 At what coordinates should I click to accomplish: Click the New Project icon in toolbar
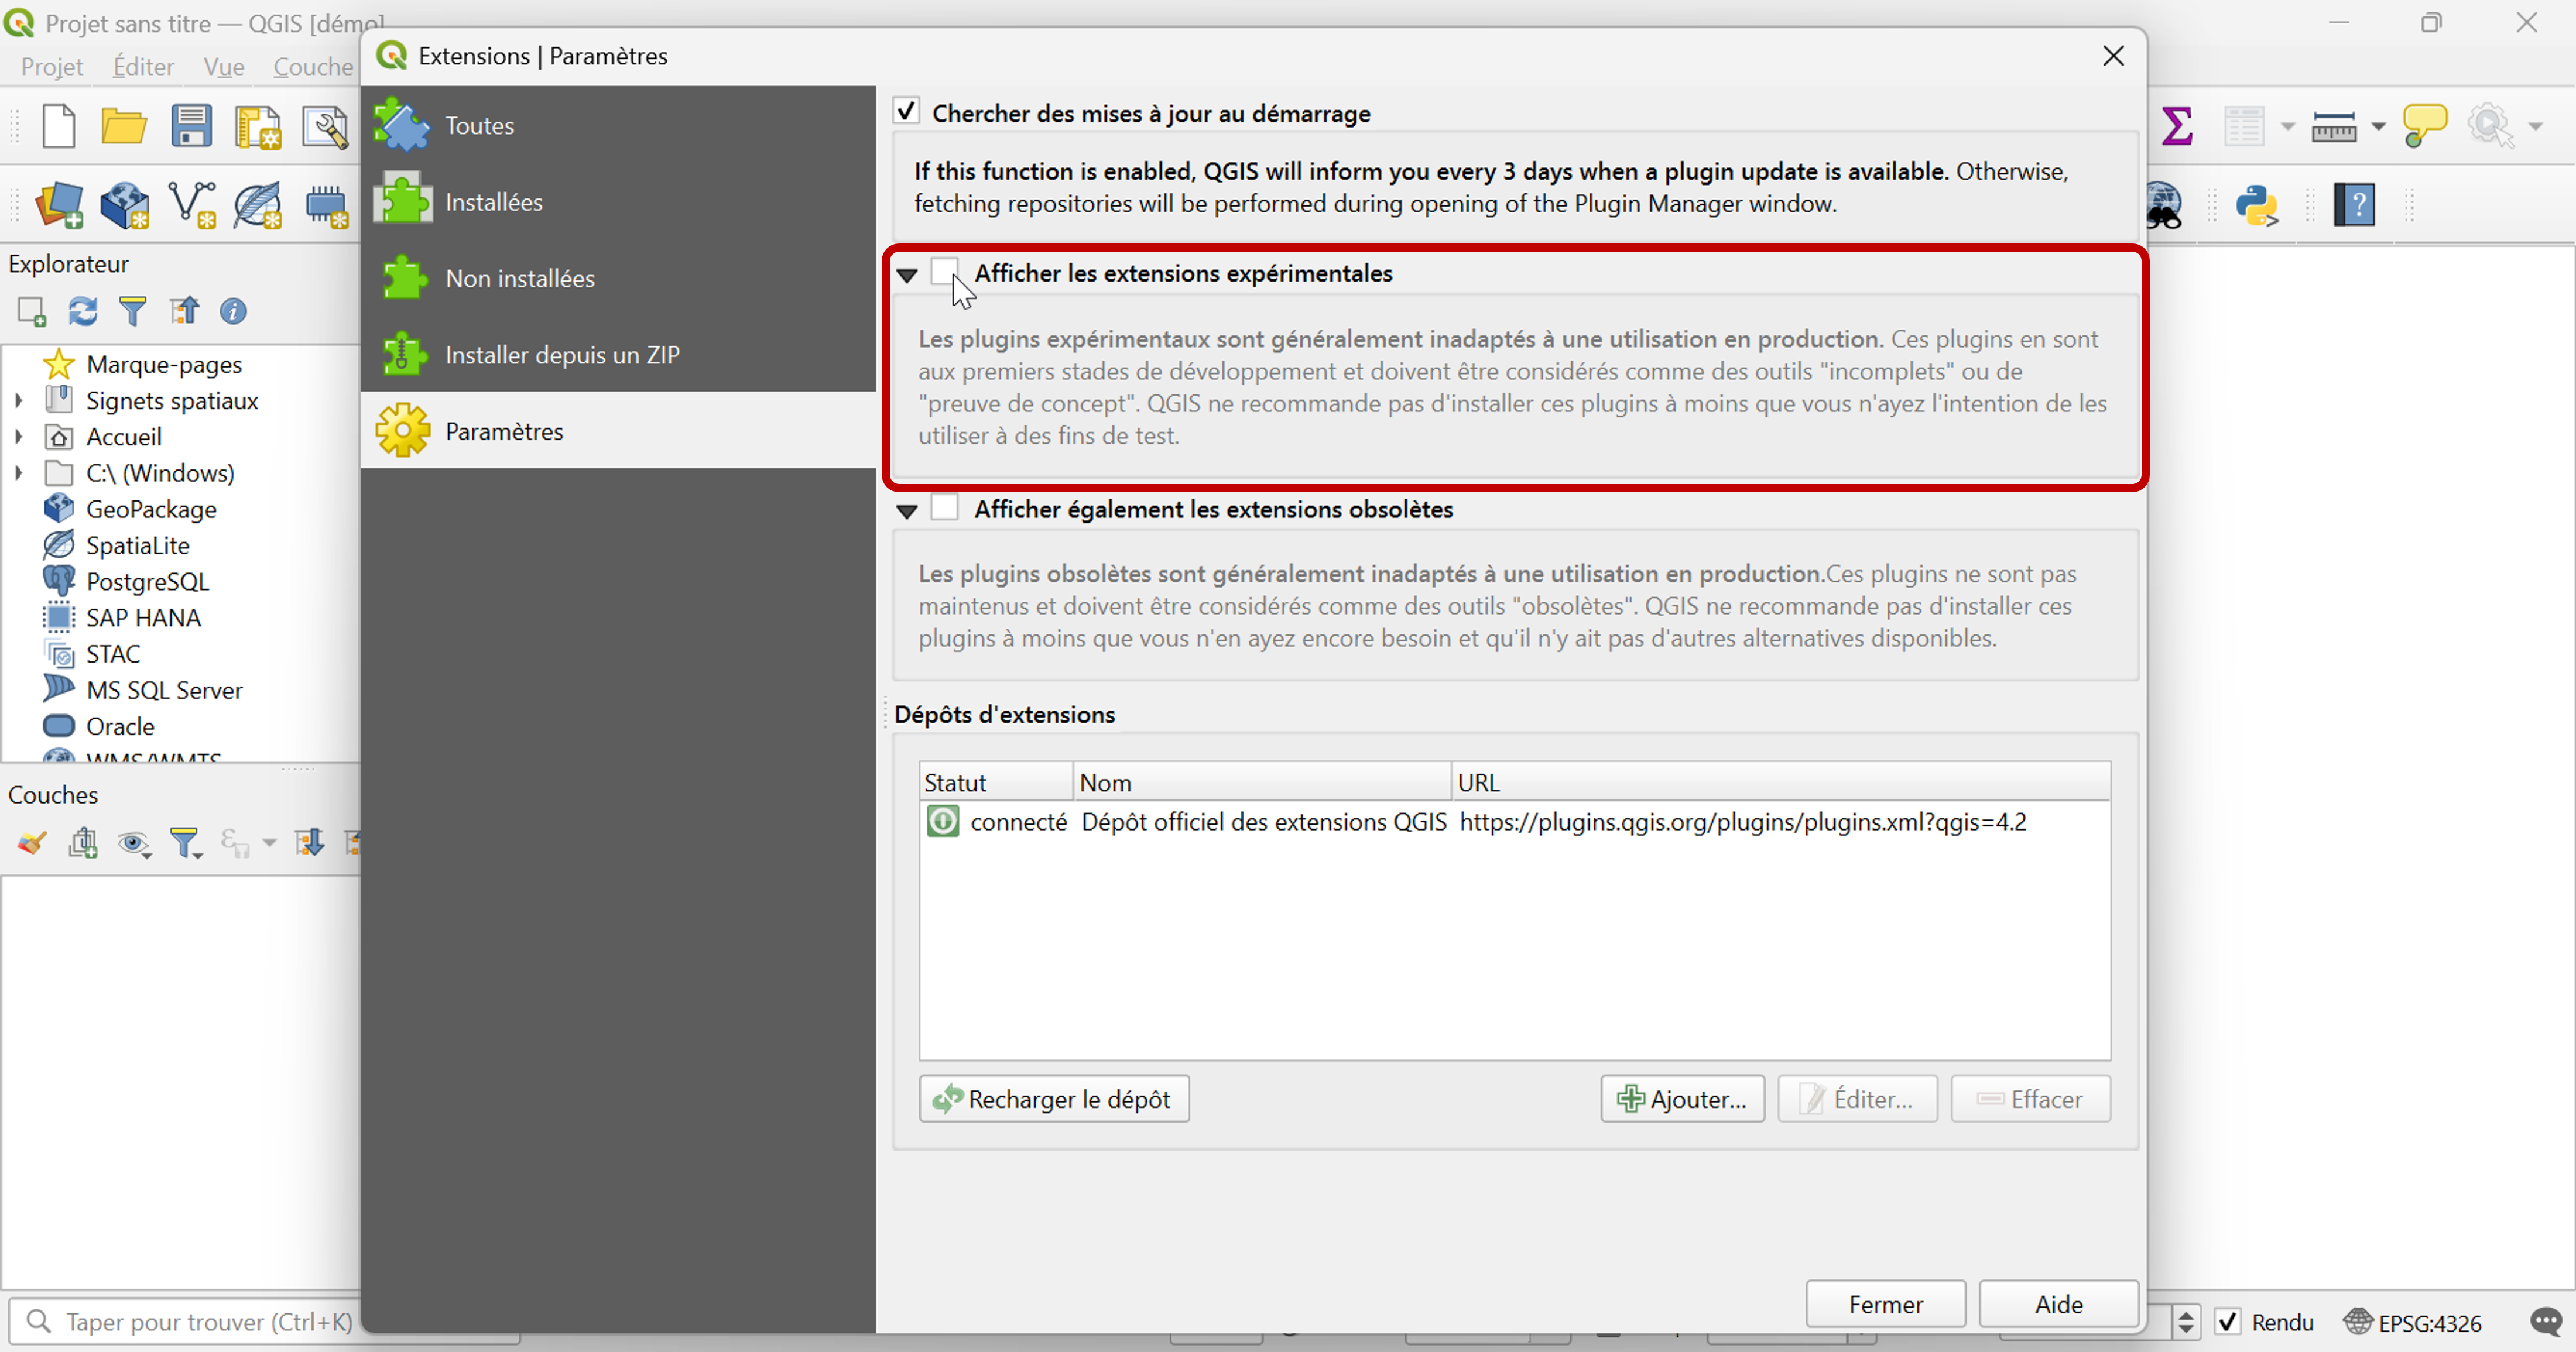(59, 127)
